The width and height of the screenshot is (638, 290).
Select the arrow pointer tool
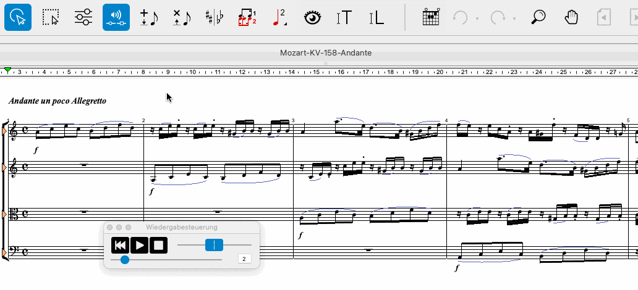[18, 17]
